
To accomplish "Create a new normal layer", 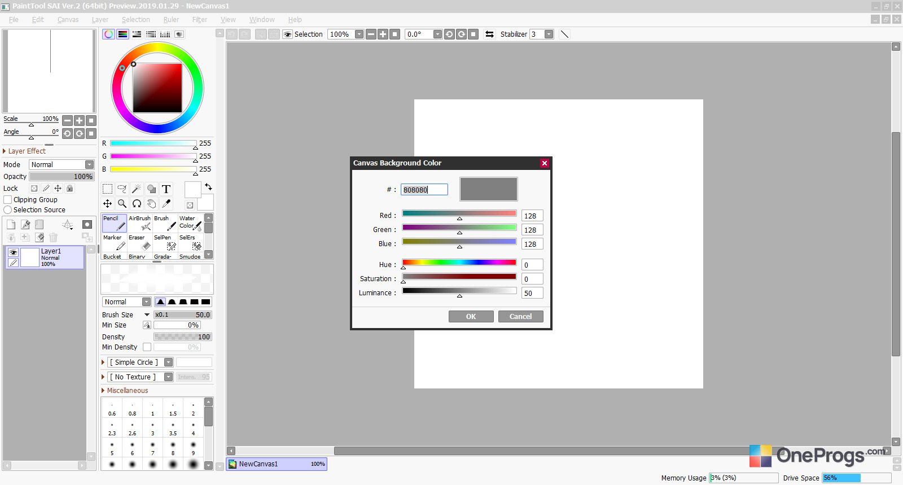I will point(11,224).
